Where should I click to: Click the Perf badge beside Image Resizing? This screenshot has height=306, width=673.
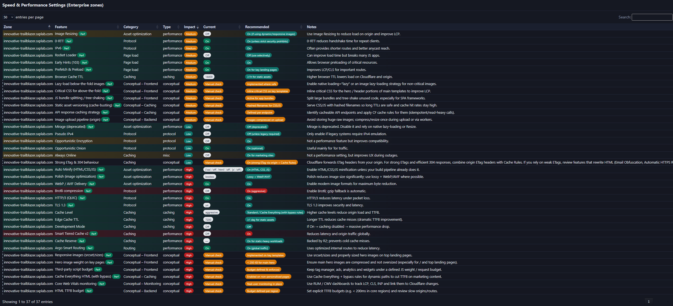[83, 34]
